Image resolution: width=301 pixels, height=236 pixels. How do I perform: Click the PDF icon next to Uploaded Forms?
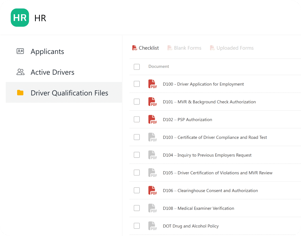[212, 48]
